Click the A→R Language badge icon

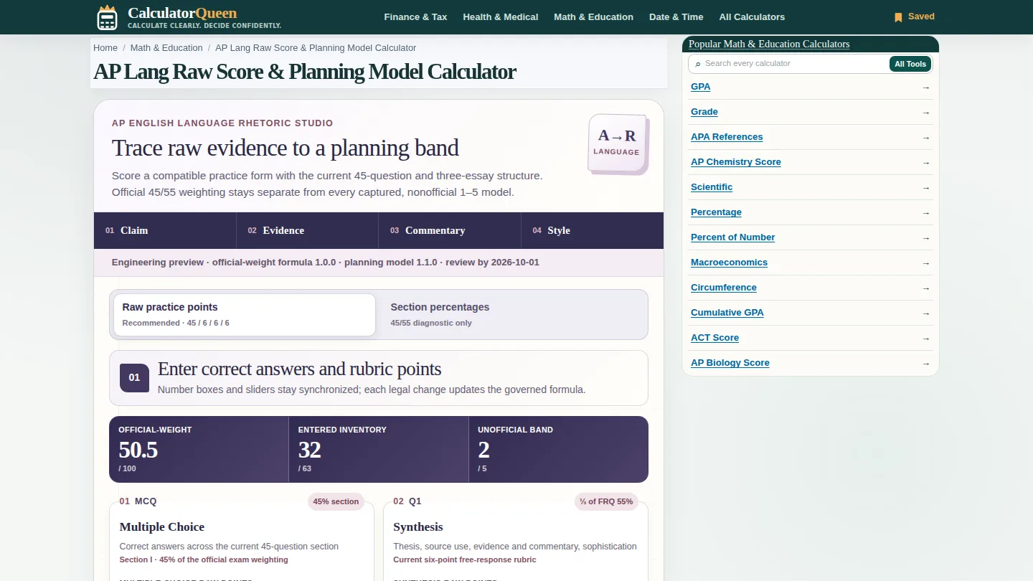pos(618,143)
